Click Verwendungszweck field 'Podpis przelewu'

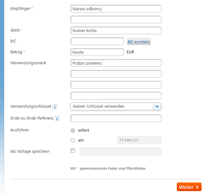point(116,63)
